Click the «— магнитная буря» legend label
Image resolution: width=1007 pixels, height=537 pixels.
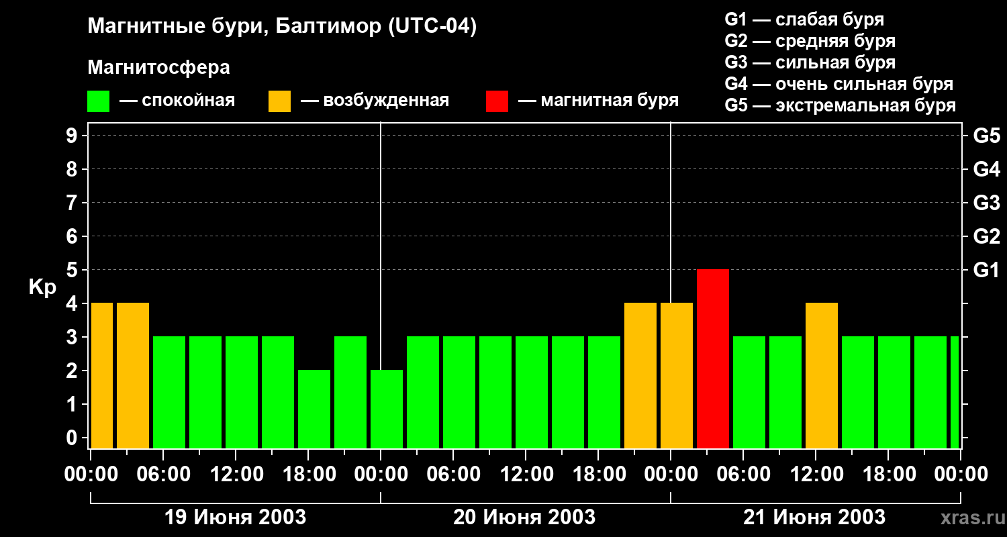pos(599,101)
